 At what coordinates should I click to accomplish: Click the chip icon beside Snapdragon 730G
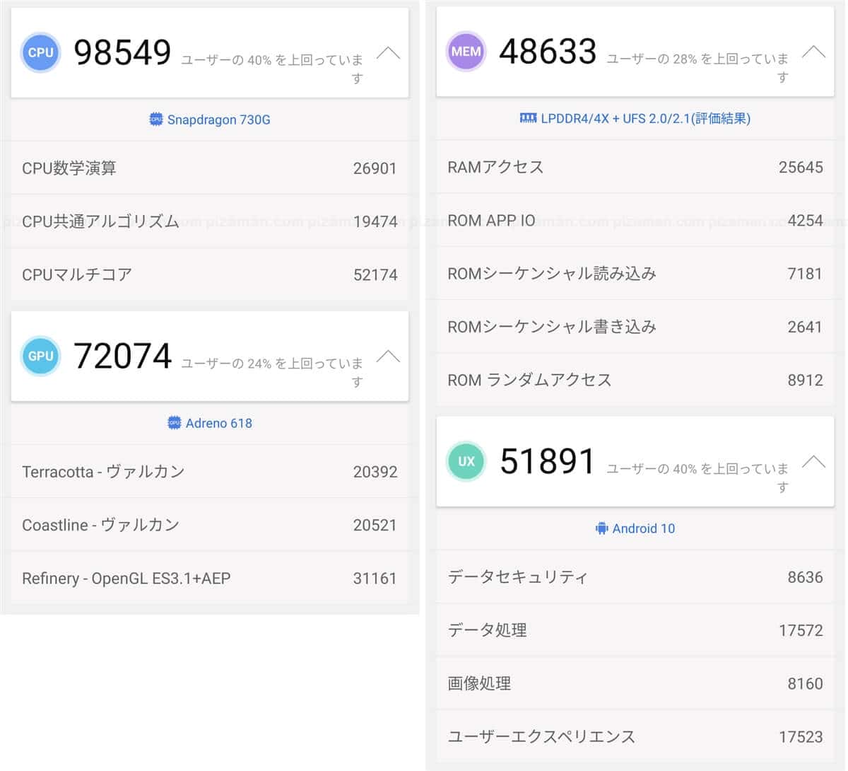[x=156, y=120]
